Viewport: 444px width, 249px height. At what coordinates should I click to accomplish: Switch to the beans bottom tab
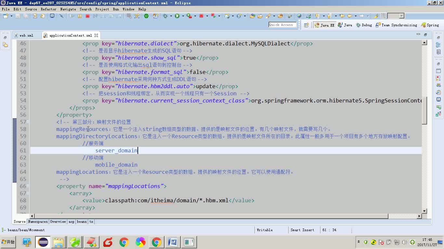tap(82, 222)
